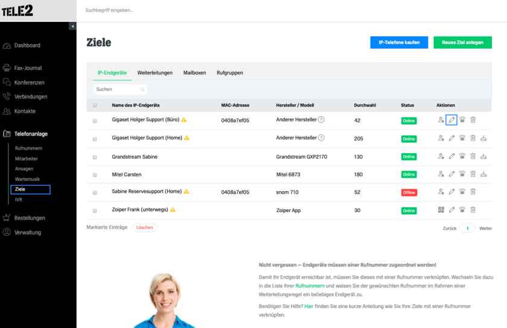Switch to the IP-Endgeräte tab
The height and width of the screenshot is (328, 507).
112,73
